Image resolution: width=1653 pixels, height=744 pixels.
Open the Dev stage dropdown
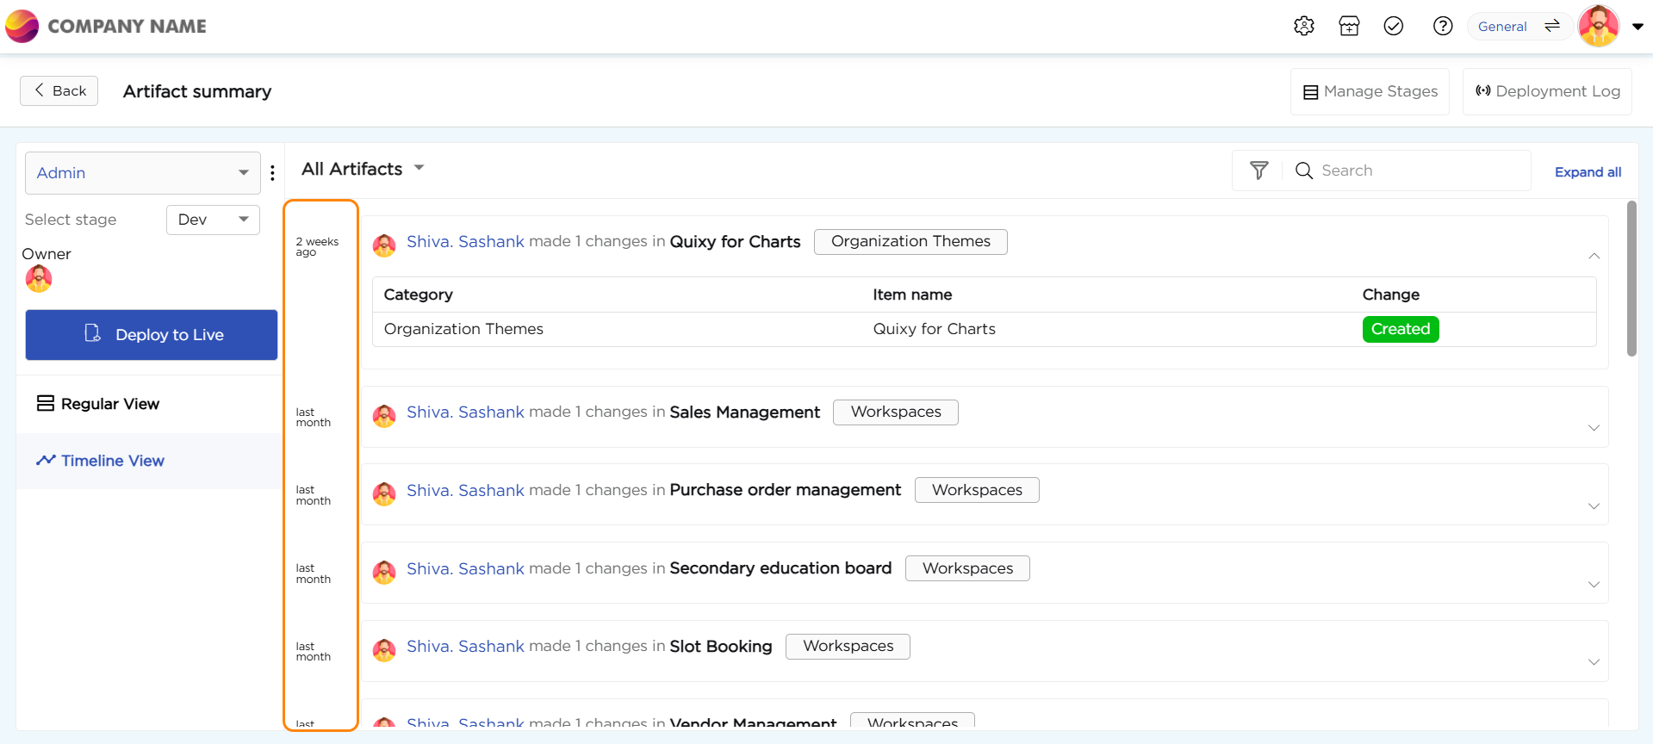[x=213, y=220]
